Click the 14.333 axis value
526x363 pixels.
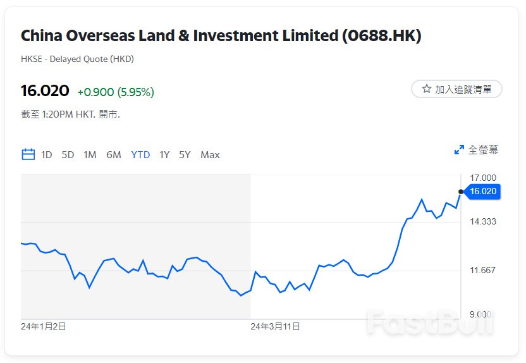[x=483, y=221]
